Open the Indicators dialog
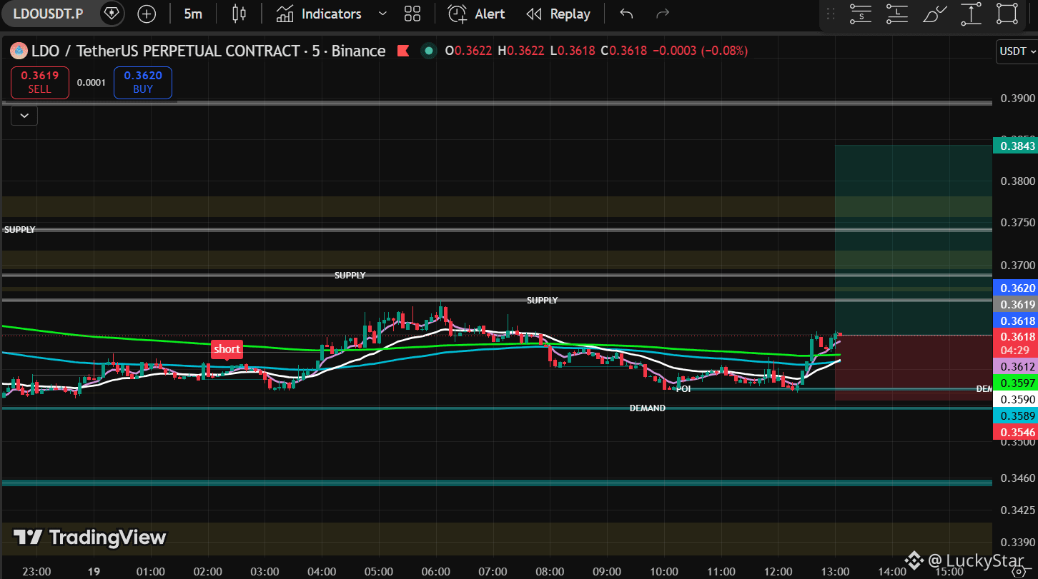The width and height of the screenshot is (1038, 579). coord(320,14)
